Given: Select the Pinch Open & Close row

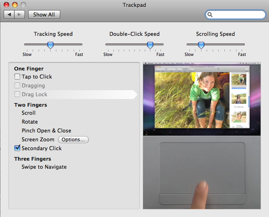Looking at the screenshot, I should pyautogui.click(x=46, y=131).
